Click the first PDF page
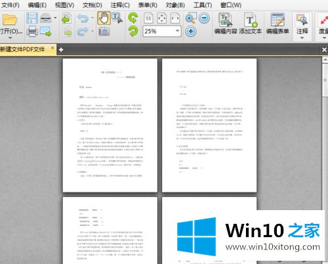 (x=110, y=125)
